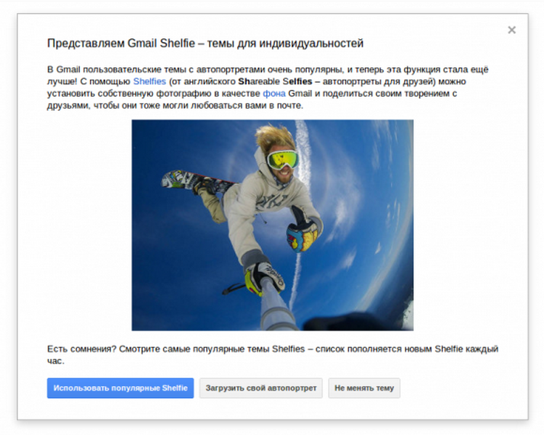Choose "Не менять тему" button

pyautogui.click(x=364, y=388)
